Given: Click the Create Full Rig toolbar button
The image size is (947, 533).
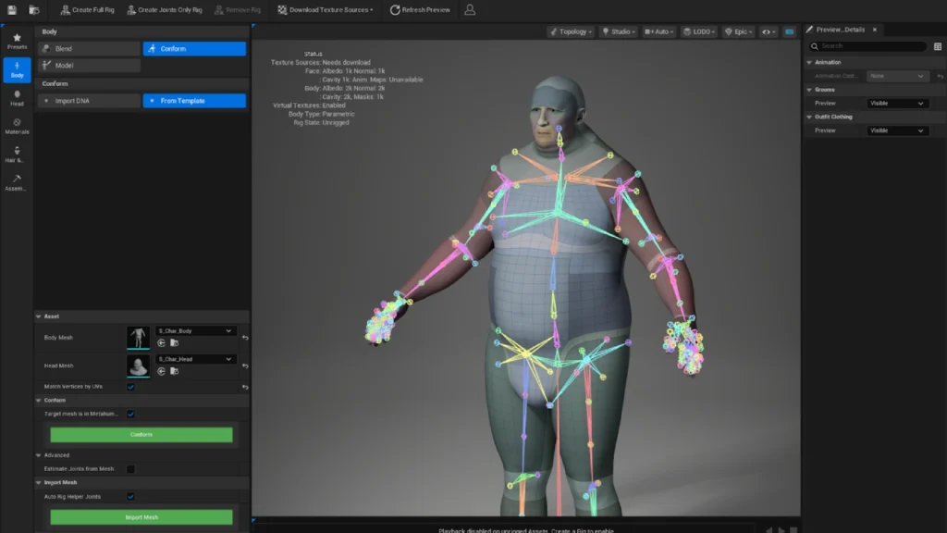Looking at the screenshot, I should click(86, 9).
